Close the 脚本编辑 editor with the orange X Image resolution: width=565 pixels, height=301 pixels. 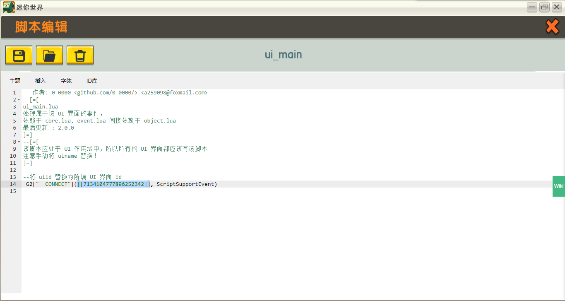(552, 26)
